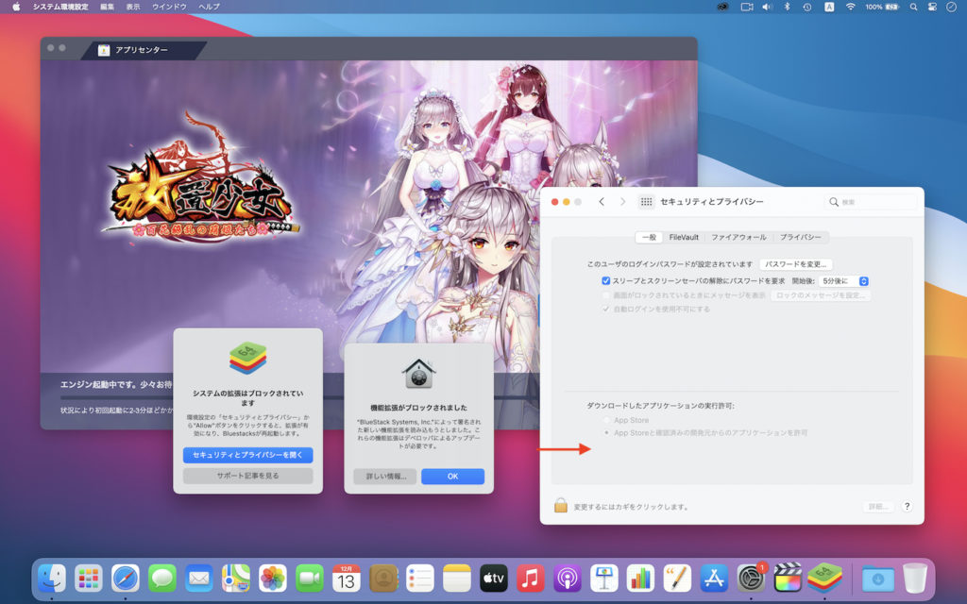Image resolution: width=967 pixels, height=604 pixels.
Task: Open the grid icon to show all preferences
Action: 647,201
